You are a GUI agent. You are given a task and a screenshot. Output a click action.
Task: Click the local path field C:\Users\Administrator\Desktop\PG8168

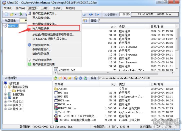pyautogui.click(x=138, y=78)
